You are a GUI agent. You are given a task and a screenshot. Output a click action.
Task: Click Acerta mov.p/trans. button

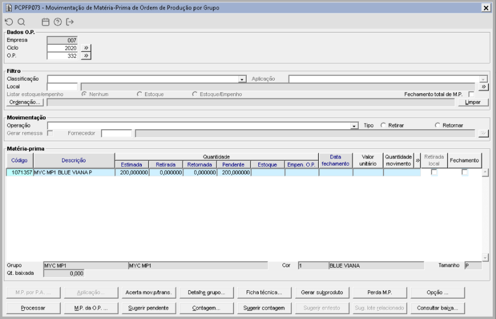[x=148, y=293]
